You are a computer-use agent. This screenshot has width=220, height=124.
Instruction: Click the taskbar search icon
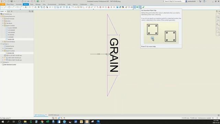8,122
